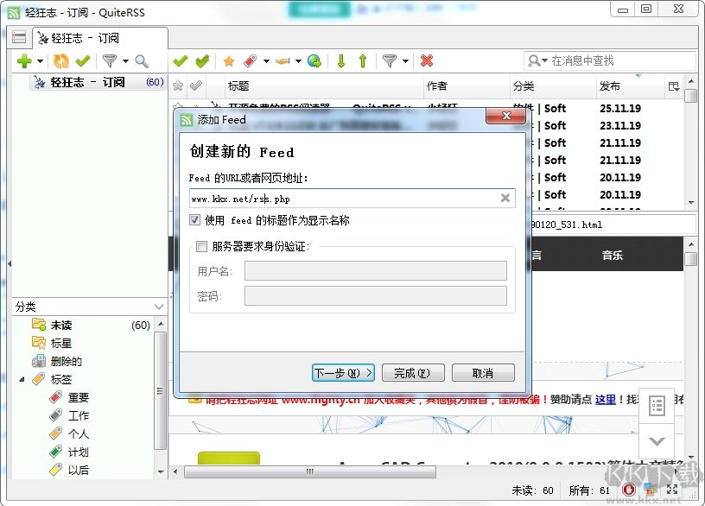Collapse the 标签 labels tree branch
Image resolution: width=705 pixels, height=506 pixels.
click(22, 377)
